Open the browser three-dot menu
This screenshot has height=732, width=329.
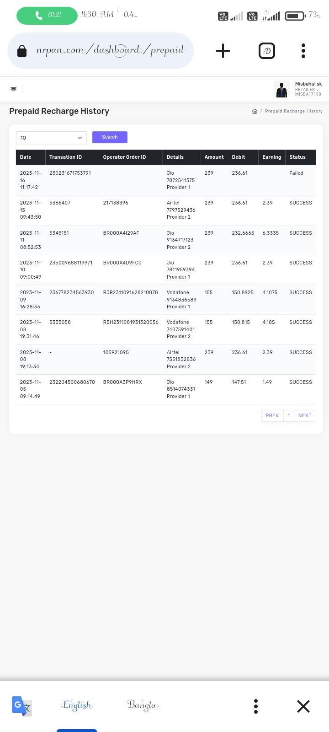click(303, 51)
